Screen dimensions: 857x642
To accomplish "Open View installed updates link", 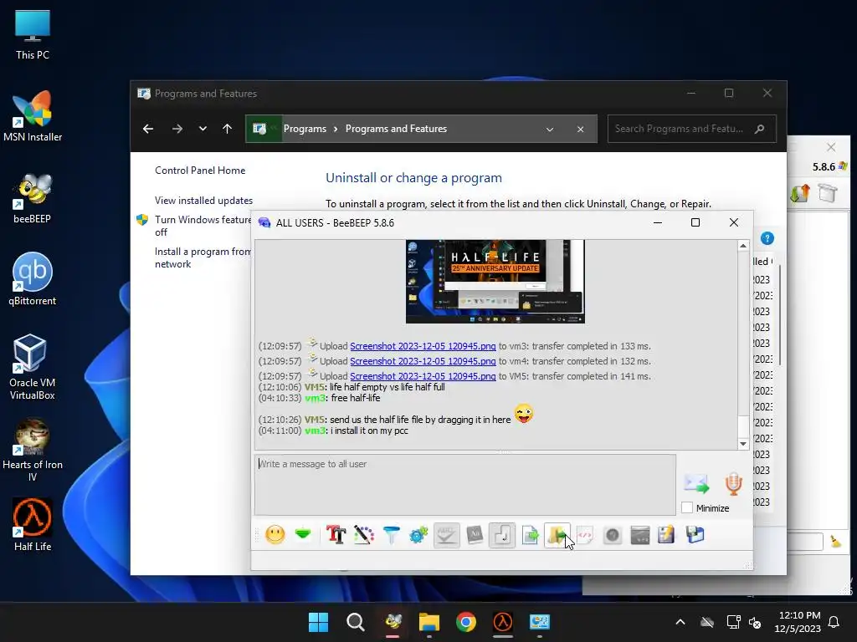I will click(203, 201).
